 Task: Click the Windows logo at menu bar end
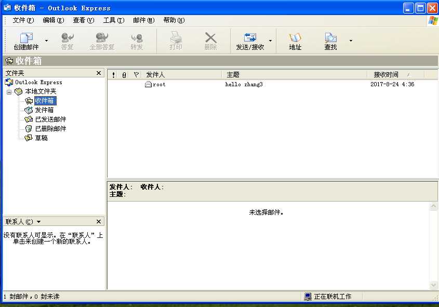(x=433, y=21)
